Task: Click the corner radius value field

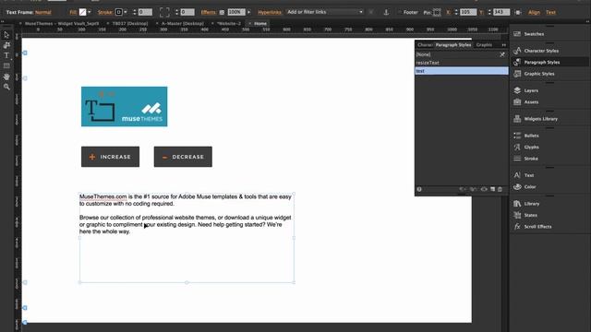Action: [187, 12]
